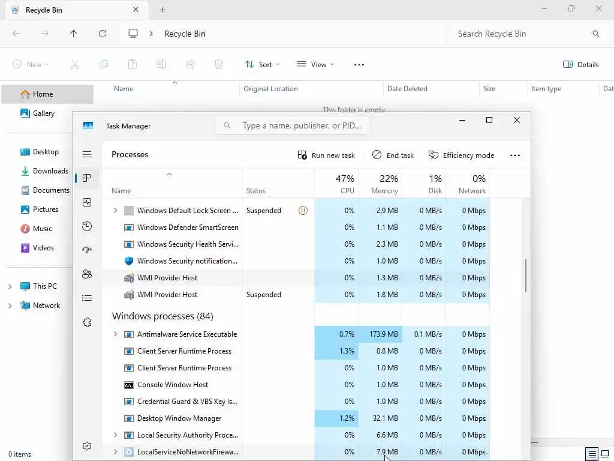This screenshot has width=614, height=461.
Task: Expand This PC in navigation pane
Action: (10, 286)
